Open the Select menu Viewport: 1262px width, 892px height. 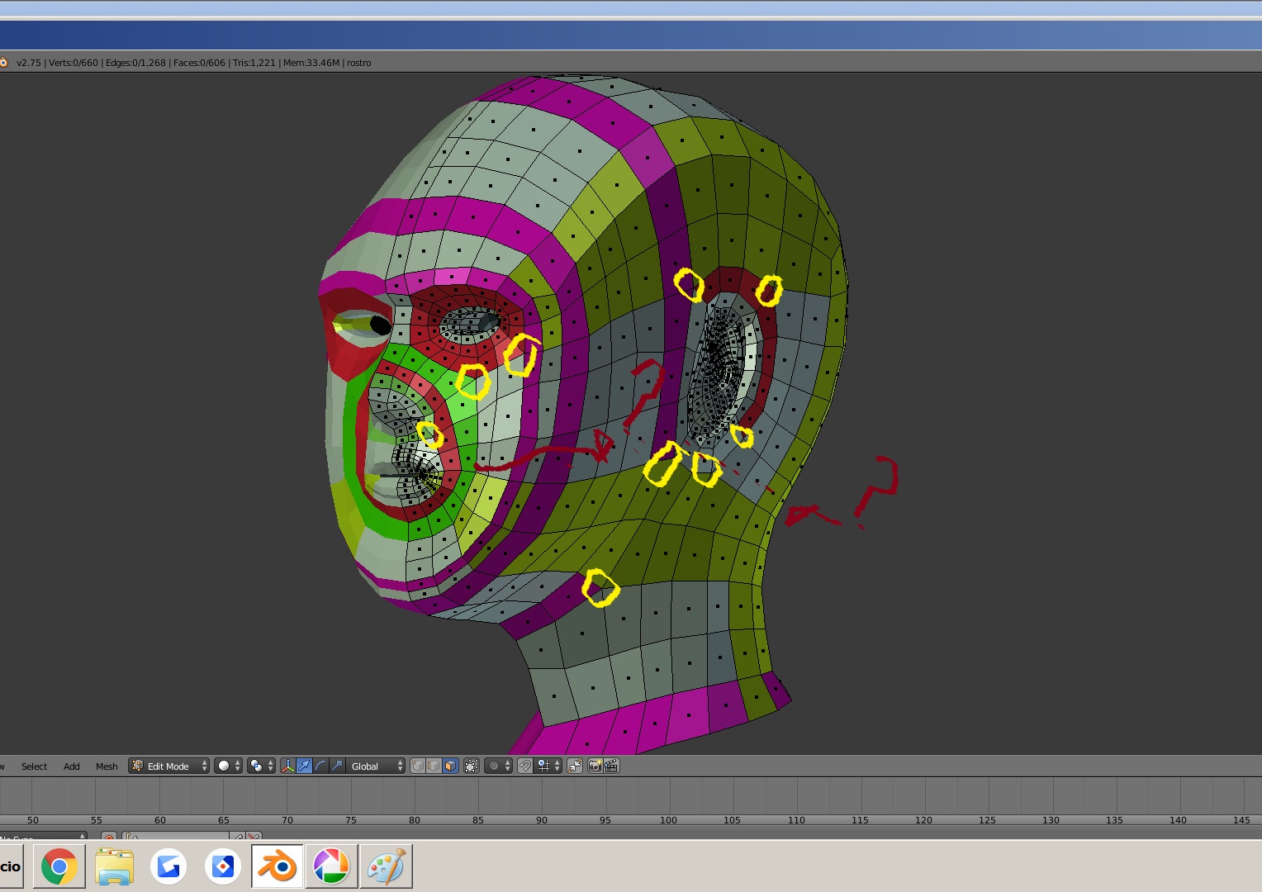point(34,766)
